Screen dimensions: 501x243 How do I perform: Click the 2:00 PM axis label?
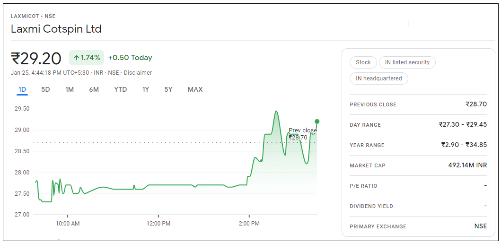249,224
